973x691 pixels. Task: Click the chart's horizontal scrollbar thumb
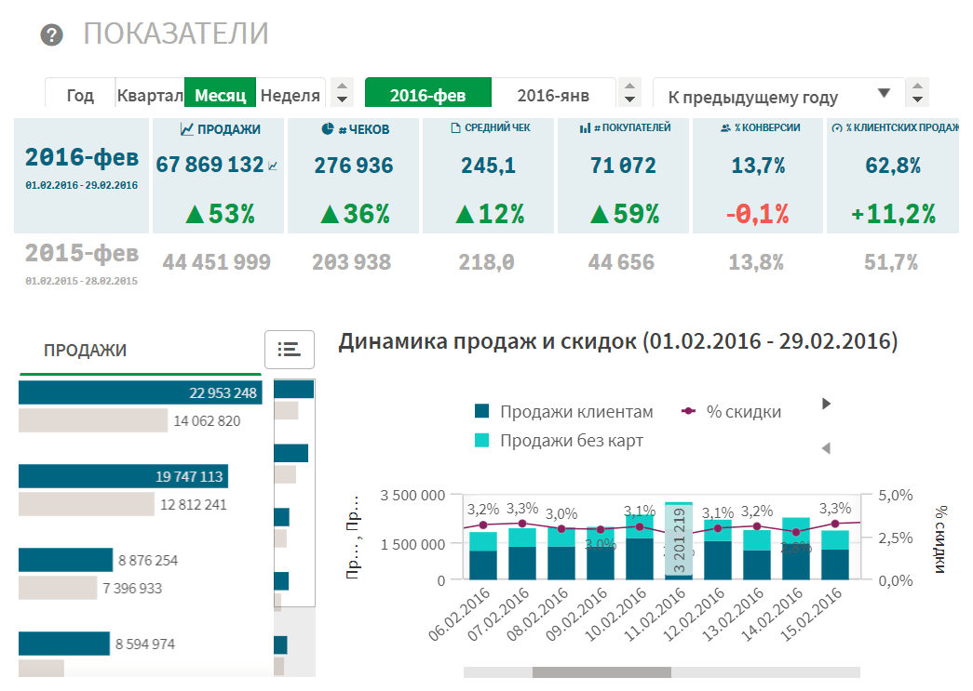601,671
